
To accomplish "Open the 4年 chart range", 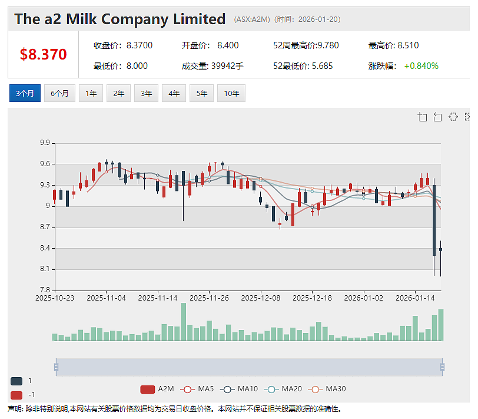I will click(x=174, y=93).
